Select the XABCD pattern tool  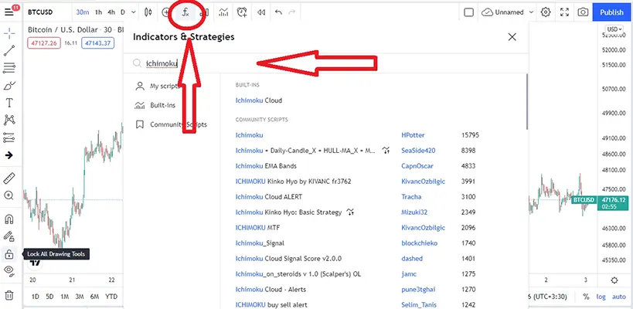click(9, 120)
